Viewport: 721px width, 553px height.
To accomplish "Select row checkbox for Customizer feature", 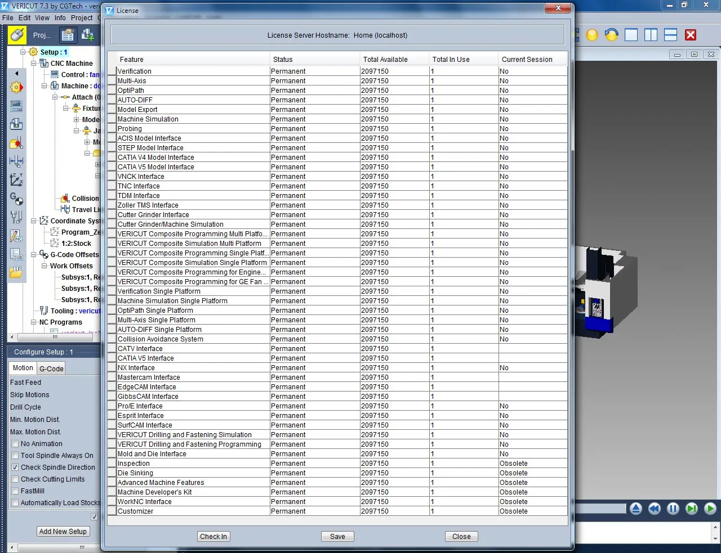I will (112, 511).
